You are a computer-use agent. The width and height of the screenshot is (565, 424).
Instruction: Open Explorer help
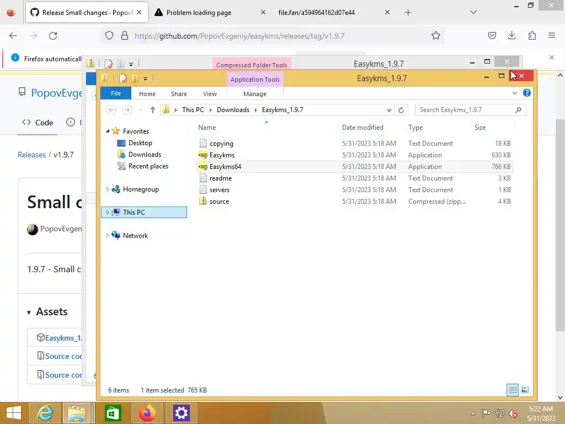[x=527, y=93]
